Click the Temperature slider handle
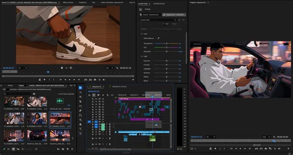293x155 pixels. [x=167, y=44]
